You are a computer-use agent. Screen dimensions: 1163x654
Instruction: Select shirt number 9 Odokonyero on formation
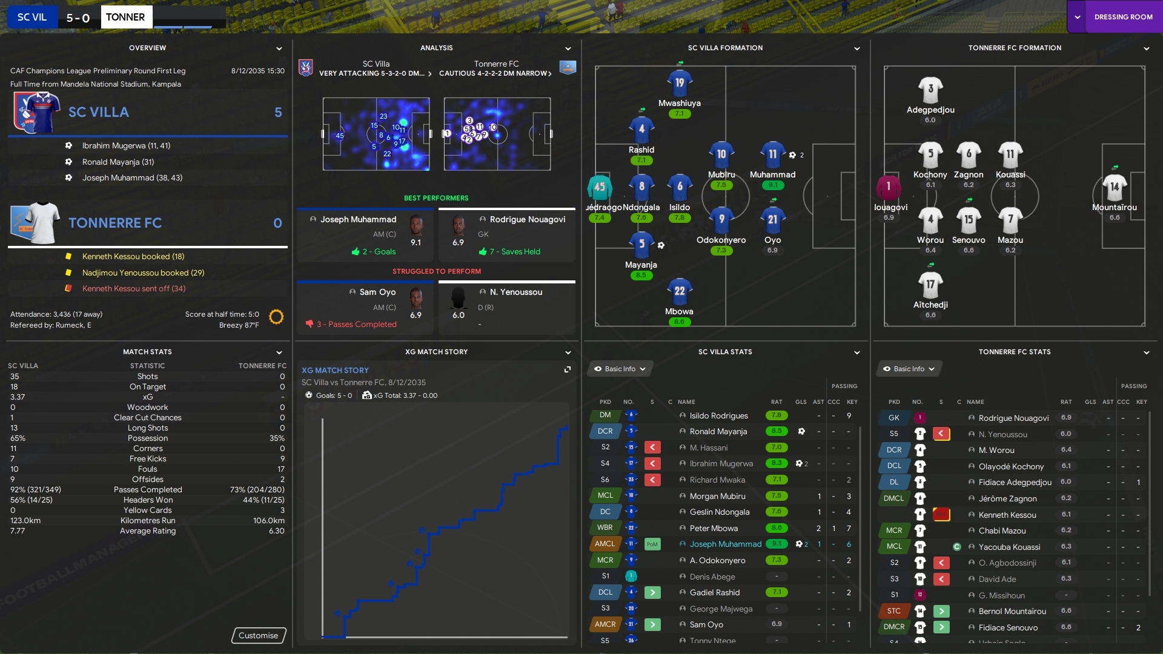[x=721, y=220]
